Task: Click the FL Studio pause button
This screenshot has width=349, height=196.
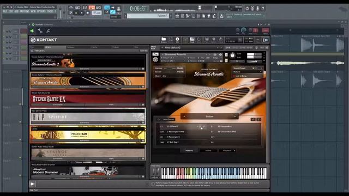Action: tap(76, 13)
